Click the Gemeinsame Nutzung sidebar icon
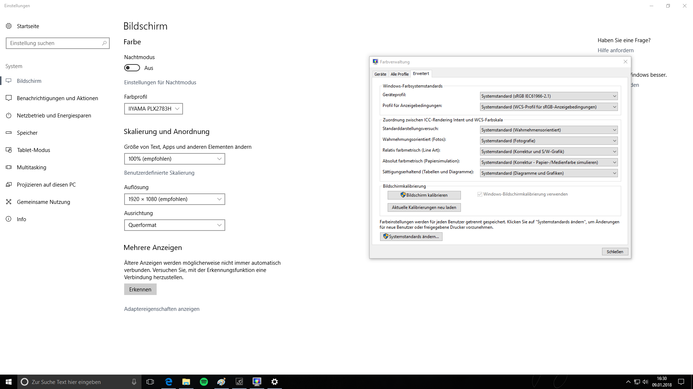The width and height of the screenshot is (693, 389). pos(9,202)
